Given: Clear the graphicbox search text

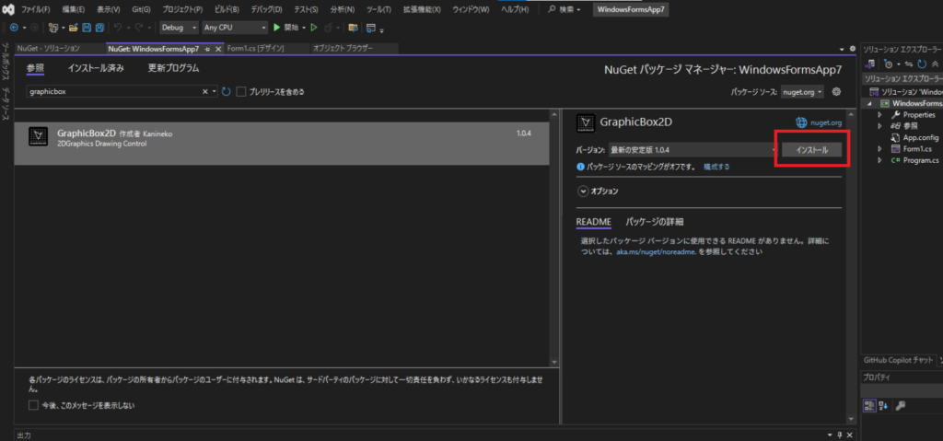Looking at the screenshot, I should (x=205, y=92).
